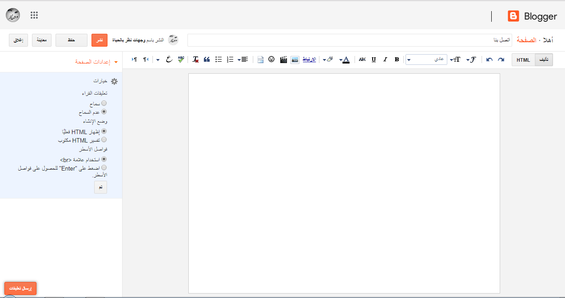Image resolution: width=565 pixels, height=298 pixels.
Task: Click the Blogger wordmark text
Action: pyautogui.click(x=540, y=16)
